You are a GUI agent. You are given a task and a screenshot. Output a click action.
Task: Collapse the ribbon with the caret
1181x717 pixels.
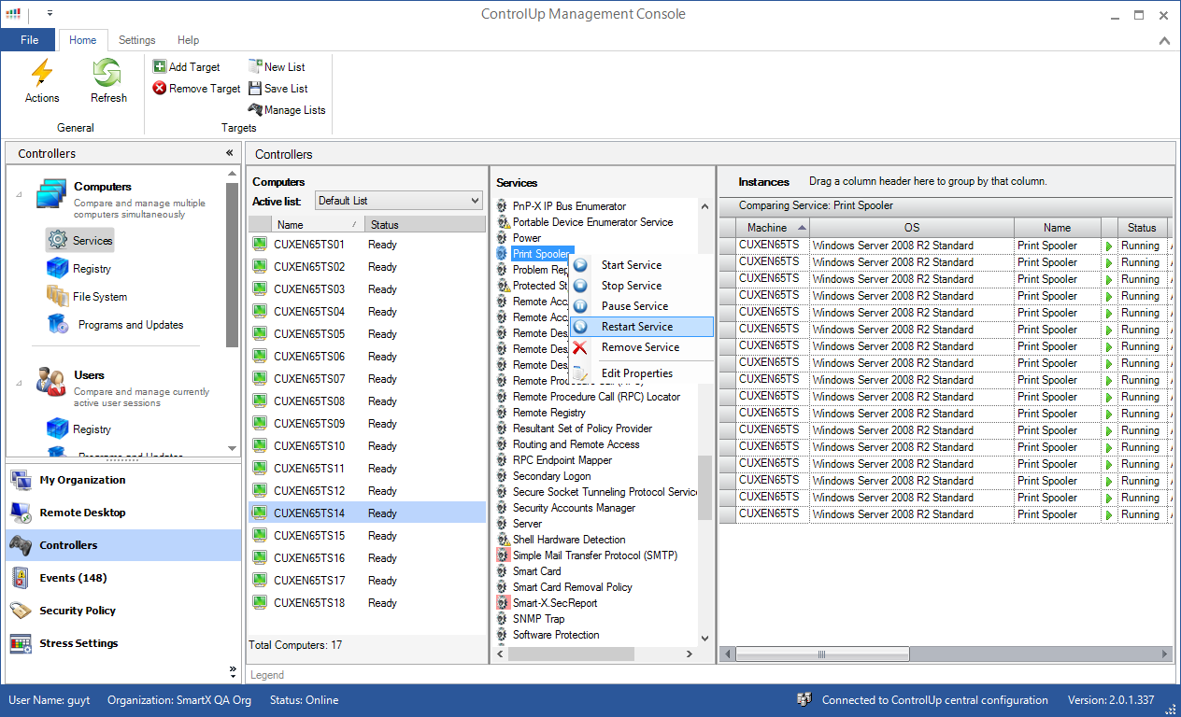tap(1164, 41)
